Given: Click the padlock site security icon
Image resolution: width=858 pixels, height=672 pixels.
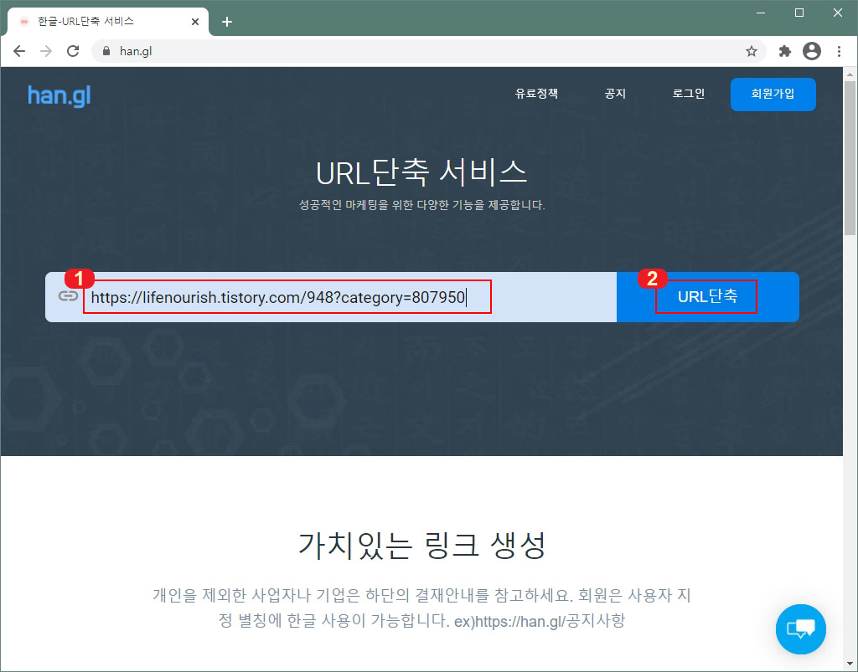Looking at the screenshot, I should pos(106,51).
